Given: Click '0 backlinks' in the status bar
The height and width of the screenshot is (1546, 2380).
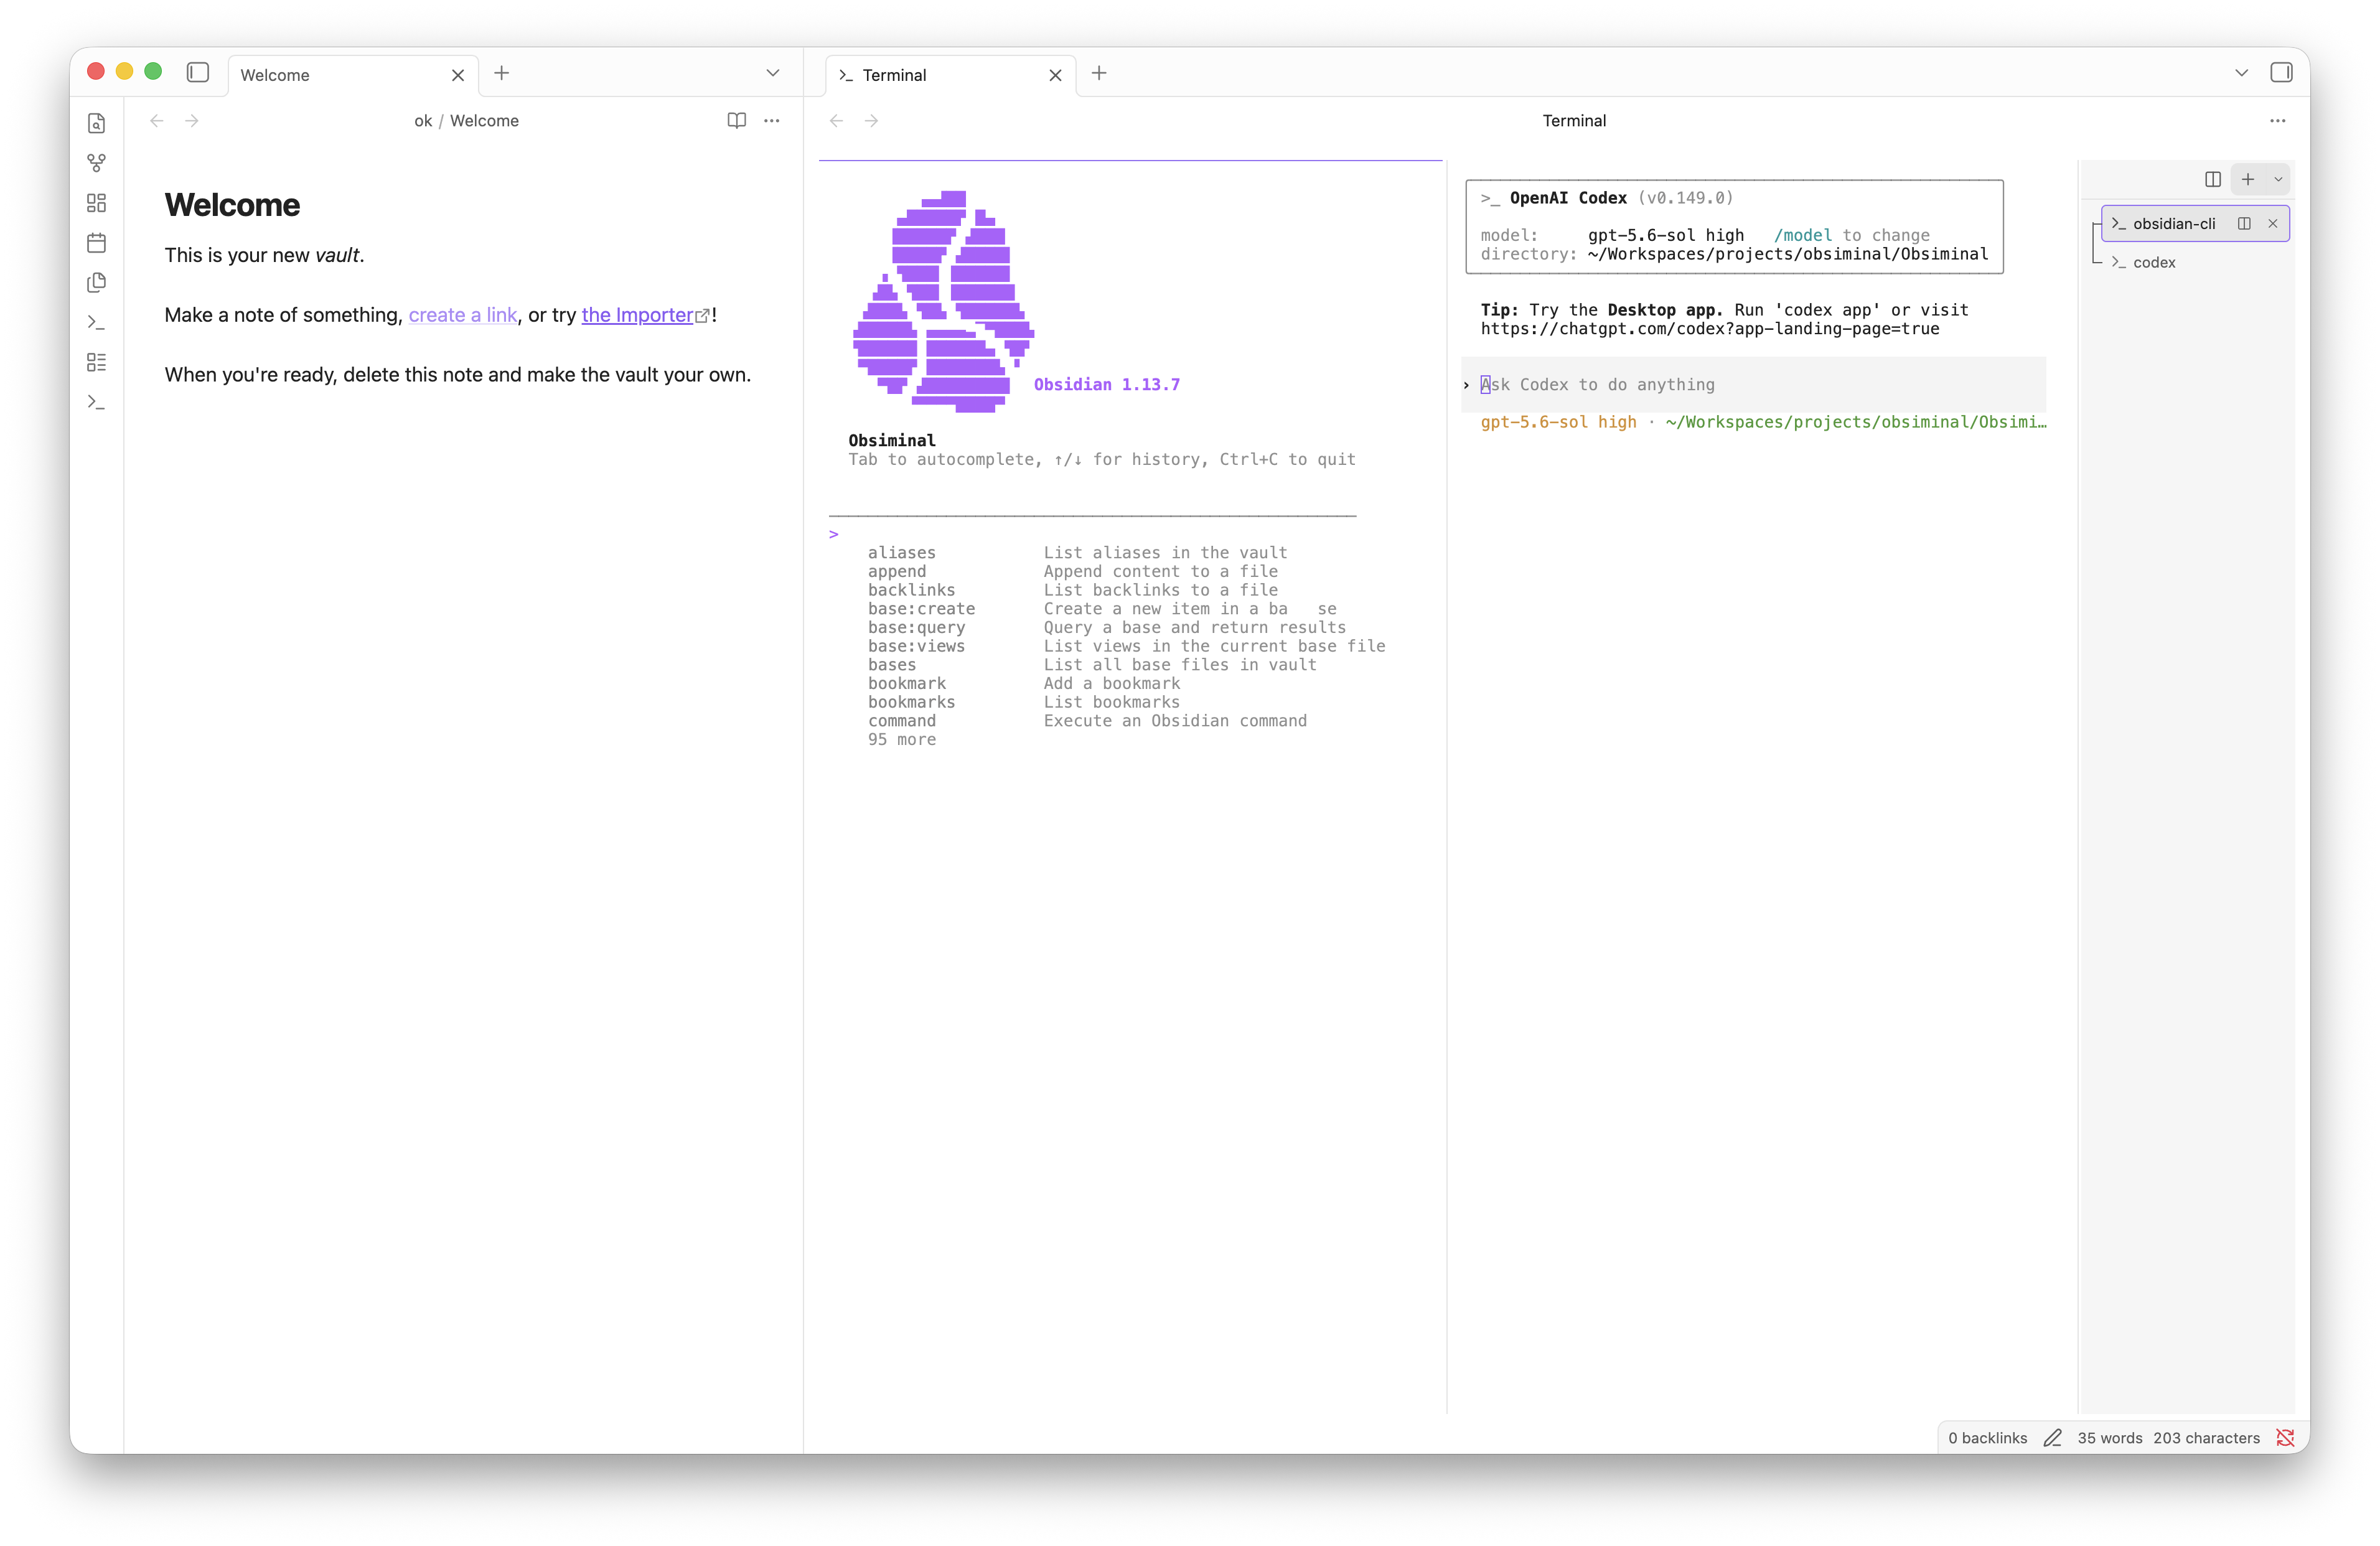Looking at the screenshot, I should tap(1987, 1438).
